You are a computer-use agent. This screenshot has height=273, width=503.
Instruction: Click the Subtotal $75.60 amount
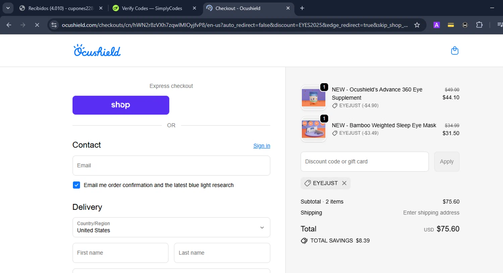click(451, 202)
